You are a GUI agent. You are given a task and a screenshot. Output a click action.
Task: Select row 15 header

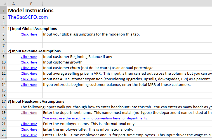coord(4,90)
